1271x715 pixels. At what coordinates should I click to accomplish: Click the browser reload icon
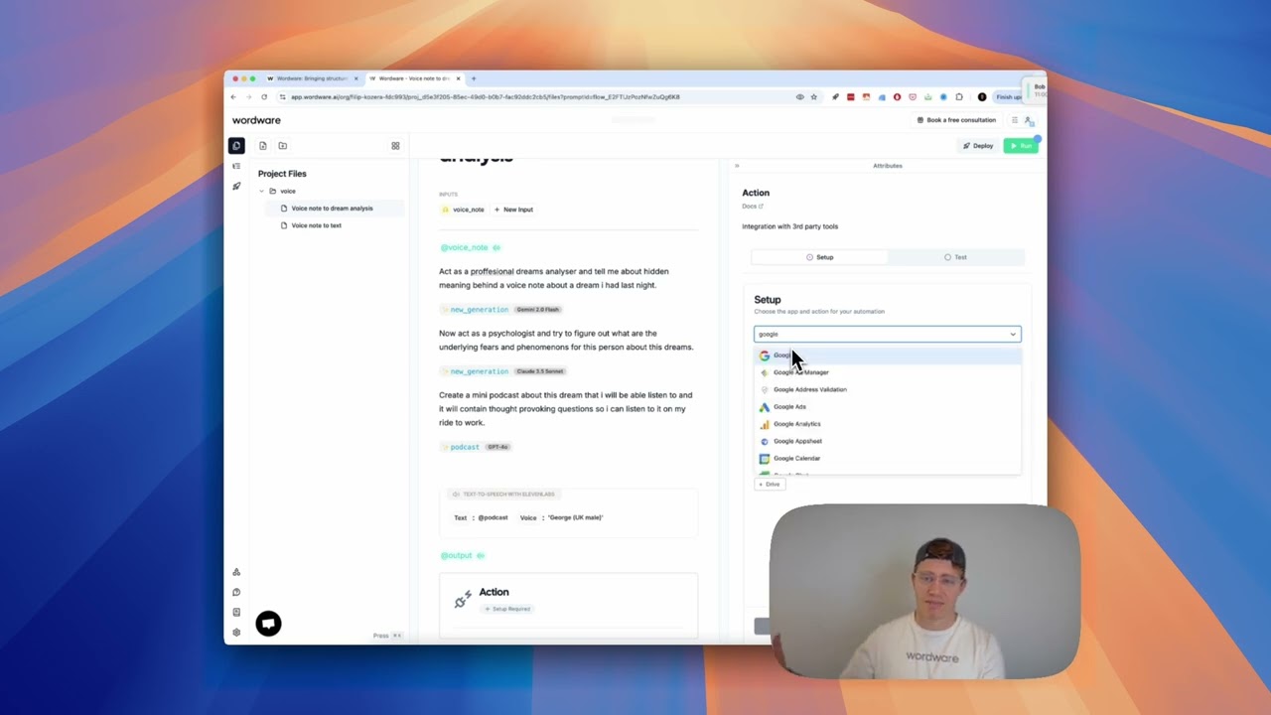click(264, 97)
